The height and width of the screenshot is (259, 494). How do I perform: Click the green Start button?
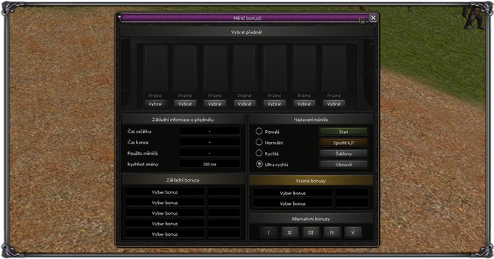[344, 132]
